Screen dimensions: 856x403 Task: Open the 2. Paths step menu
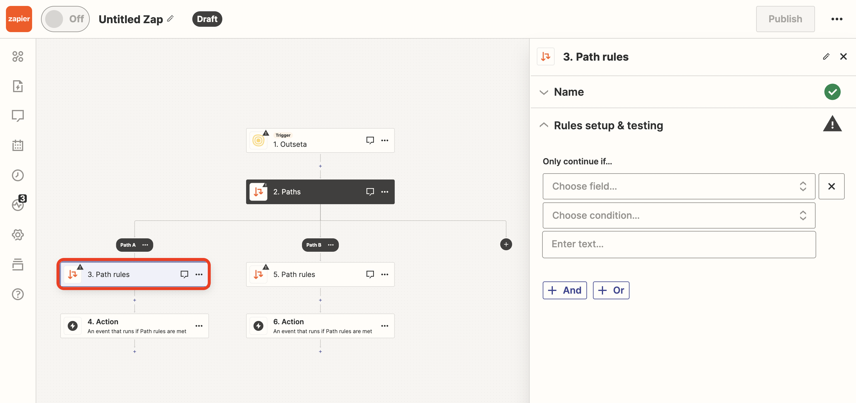385,192
